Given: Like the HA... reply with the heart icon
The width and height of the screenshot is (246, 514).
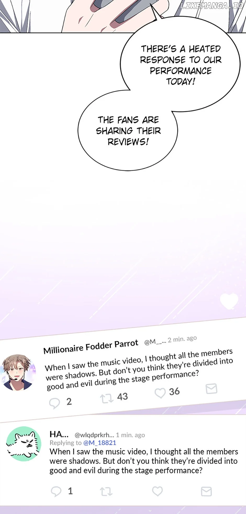Looking at the screenshot, I should point(158,491).
